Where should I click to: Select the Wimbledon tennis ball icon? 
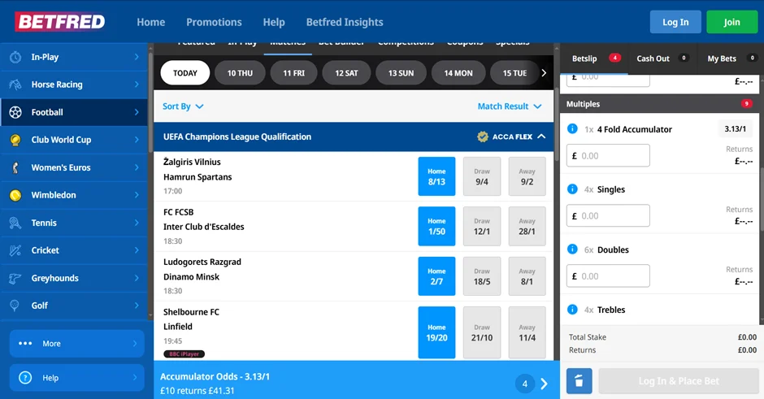click(x=15, y=195)
